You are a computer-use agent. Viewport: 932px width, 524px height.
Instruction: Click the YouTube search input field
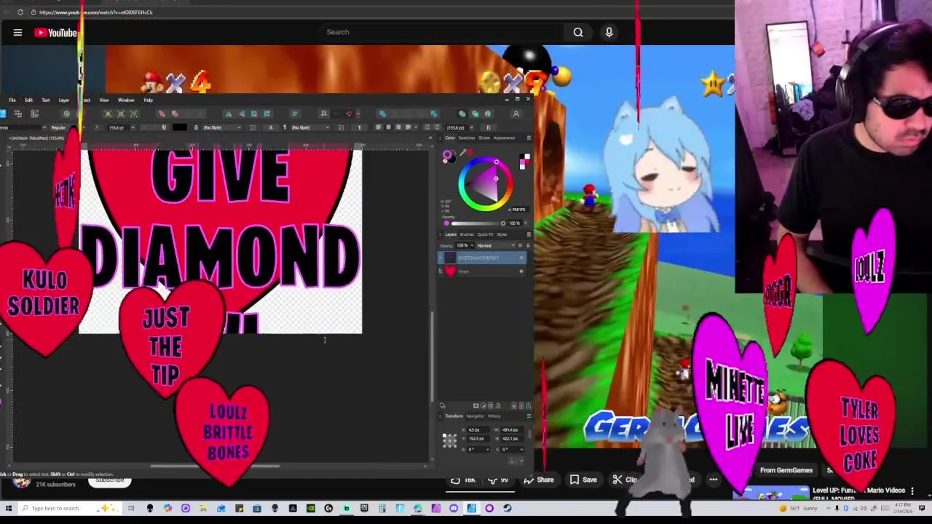[441, 32]
